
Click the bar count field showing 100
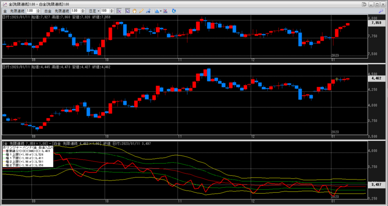pyautogui.click(x=104, y=11)
